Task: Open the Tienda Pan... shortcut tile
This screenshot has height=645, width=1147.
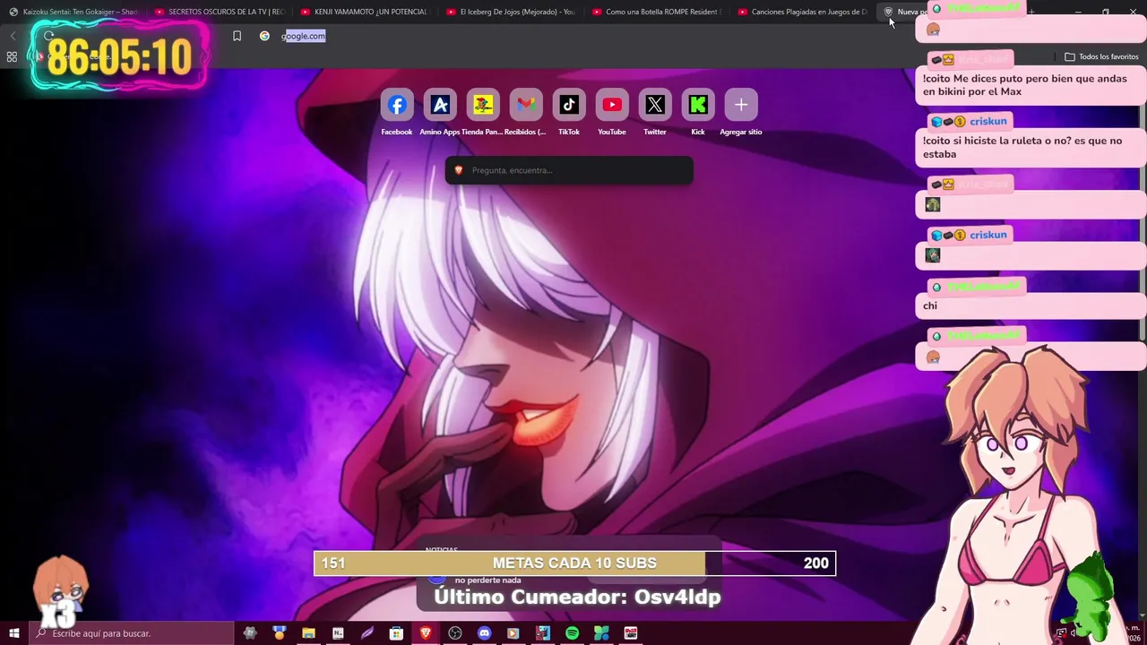Action: pyautogui.click(x=483, y=105)
